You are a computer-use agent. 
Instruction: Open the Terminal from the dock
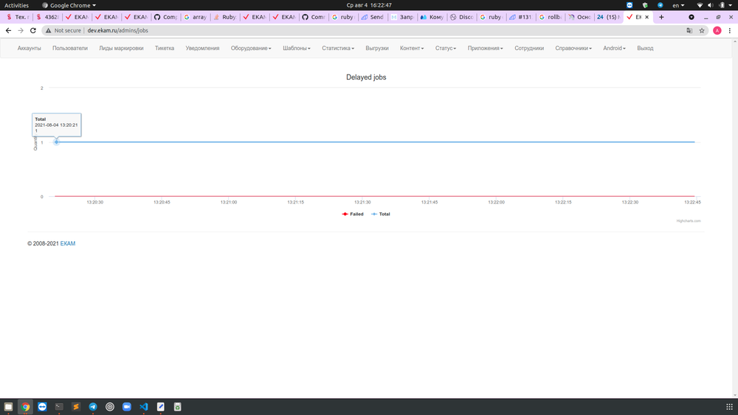pos(59,406)
